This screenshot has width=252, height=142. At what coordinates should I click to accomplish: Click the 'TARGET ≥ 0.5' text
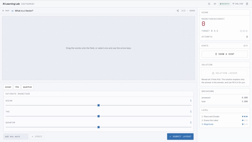tap(210, 31)
